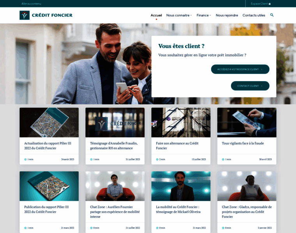
Task: Click Accédez à votre espace client button
Action: coord(240,69)
